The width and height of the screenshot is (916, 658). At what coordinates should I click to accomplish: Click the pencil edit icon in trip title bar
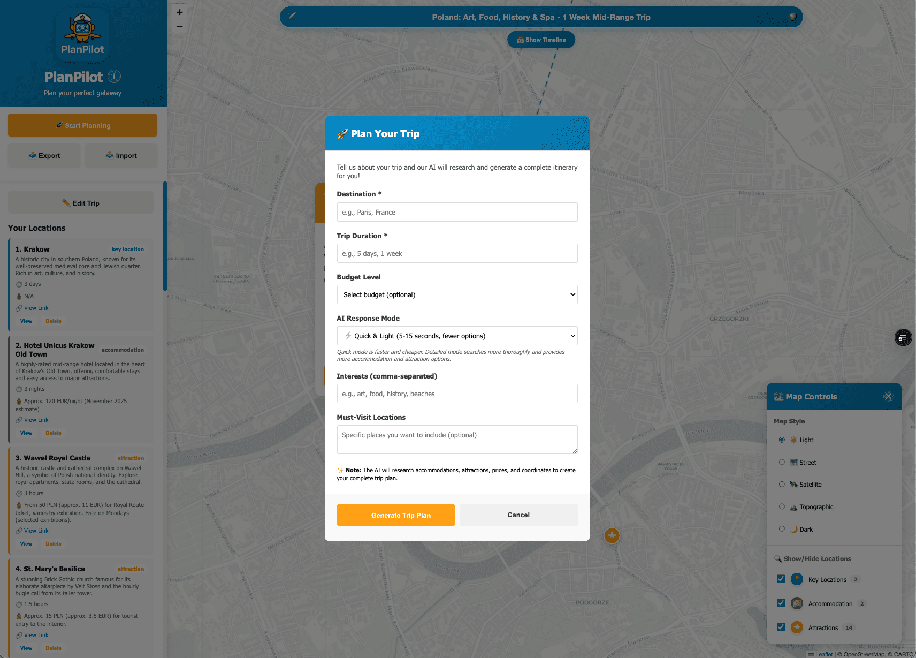(x=292, y=16)
